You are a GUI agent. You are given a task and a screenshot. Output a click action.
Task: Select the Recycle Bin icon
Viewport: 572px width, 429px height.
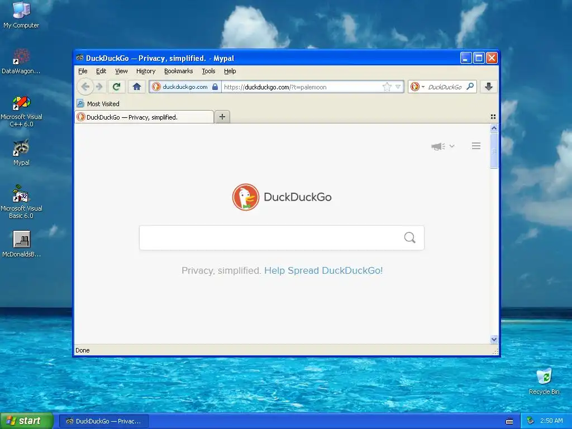point(544,382)
